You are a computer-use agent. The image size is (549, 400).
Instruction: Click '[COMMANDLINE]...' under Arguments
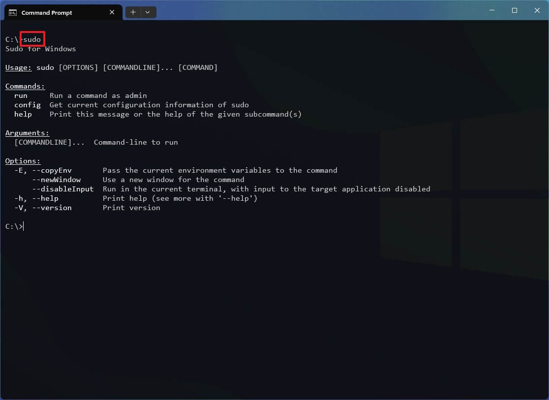49,142
